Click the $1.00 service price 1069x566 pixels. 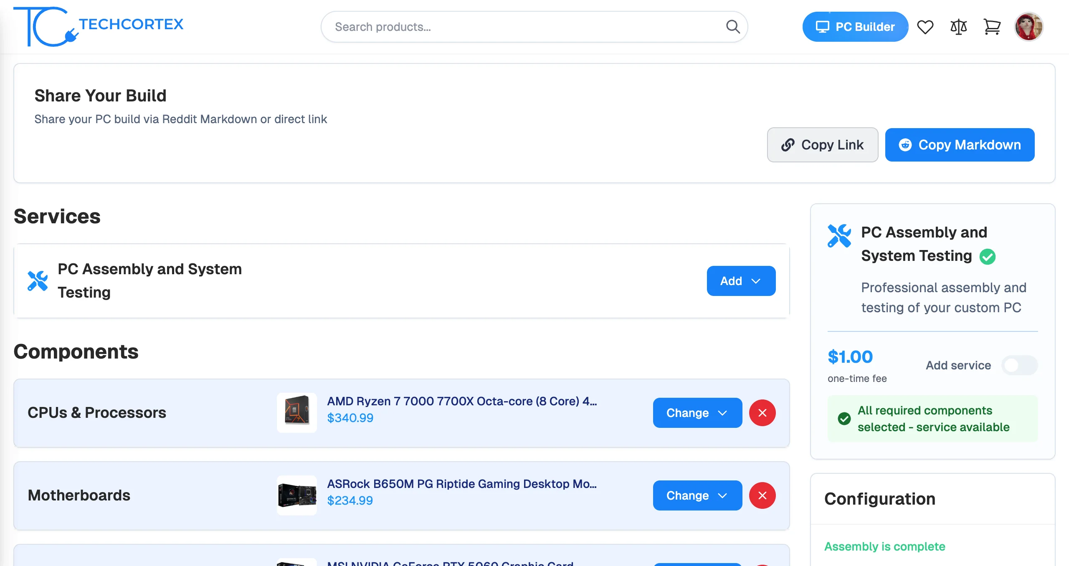(x=850, y=357)
